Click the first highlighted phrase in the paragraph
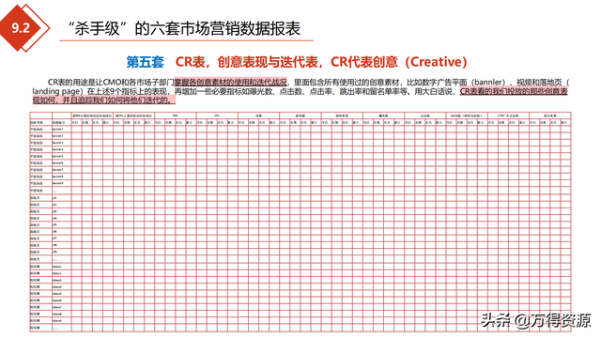601x338 pixels. [x=230, y=82]
